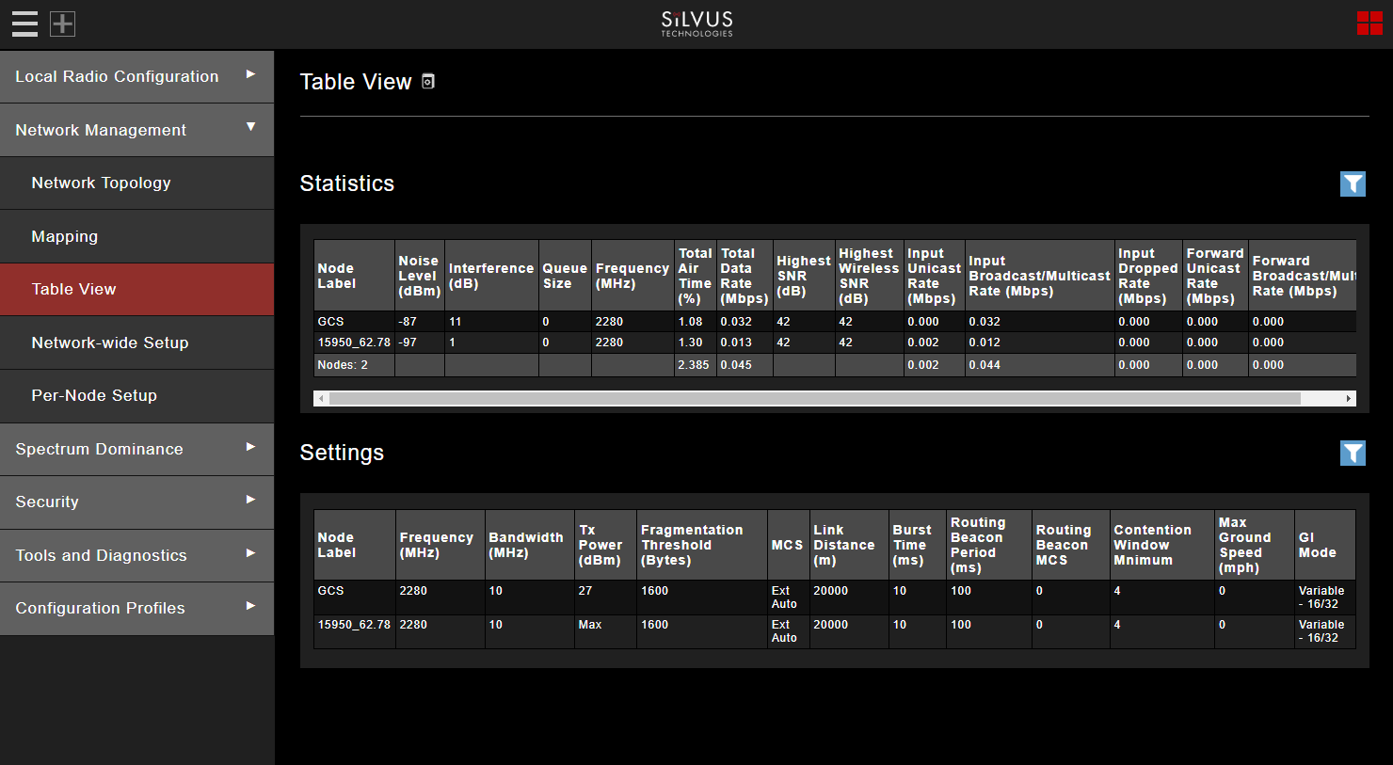The height and width of the screenshot is (765, 1393).
Task: Open Per-Node Setup
Action: [x=137, y=395]
